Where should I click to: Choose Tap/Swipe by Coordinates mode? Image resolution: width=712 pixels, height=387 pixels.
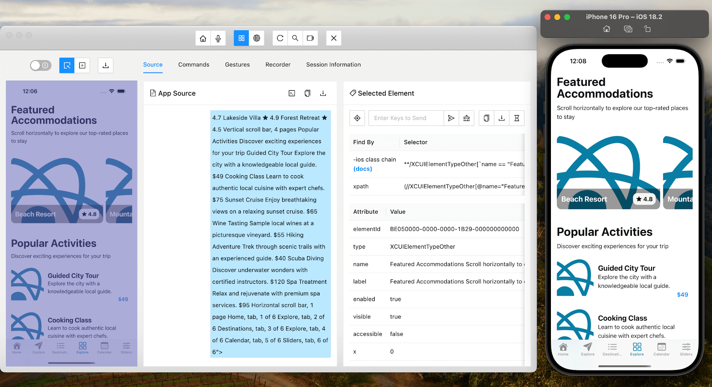coord(82,65)
